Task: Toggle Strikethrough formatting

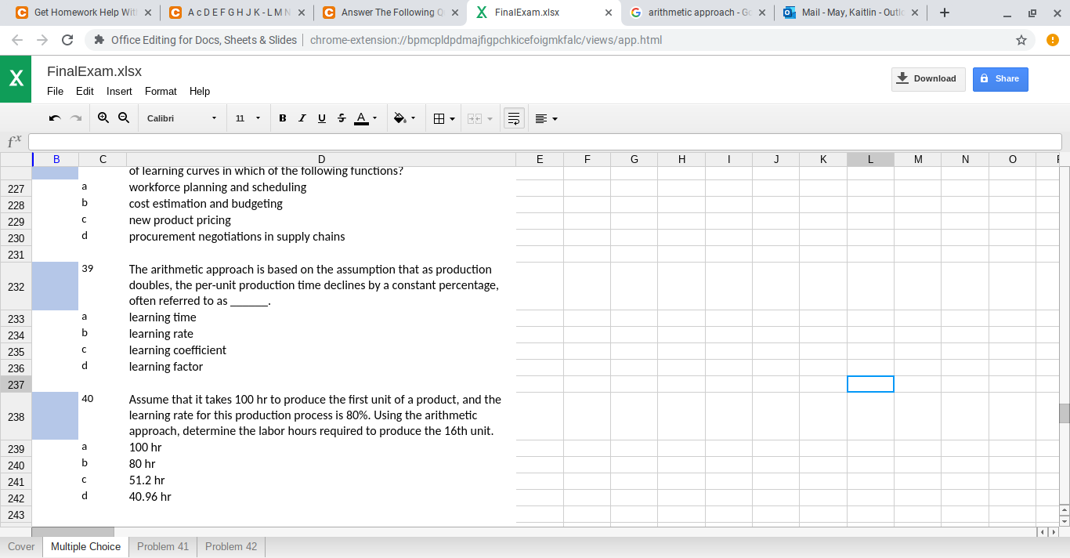Action: (341, 118)
